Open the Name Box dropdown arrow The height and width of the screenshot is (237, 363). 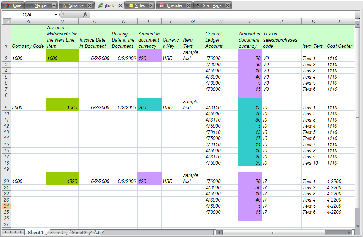pos(56,15)
